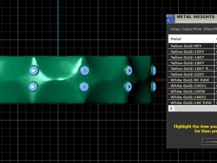This screenshot has height=163, width=217.
Task: Select the Yellow Gold:18KY row
Action: (x=193, y=63)
